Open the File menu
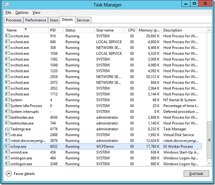Viewport: 215px width, 185px height. [8, 13]
